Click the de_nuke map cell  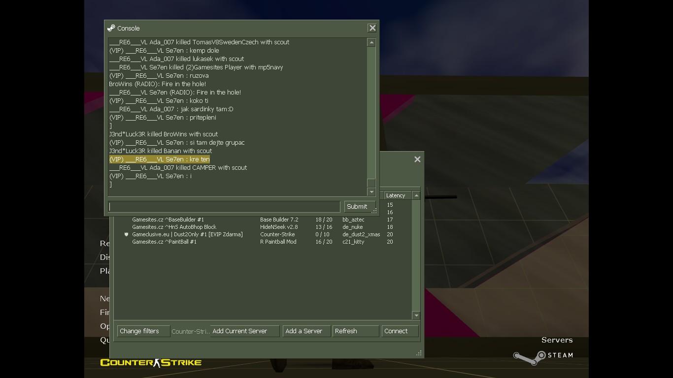click(352, 227)
